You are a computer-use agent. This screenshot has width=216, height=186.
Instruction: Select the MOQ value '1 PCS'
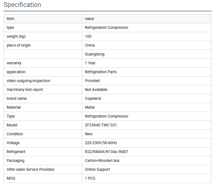coord(90,178)
